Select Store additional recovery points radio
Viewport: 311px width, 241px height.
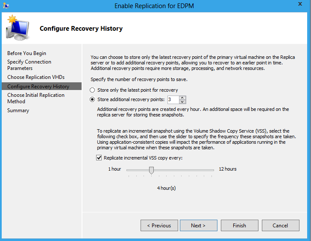pyautogui.click(x=92, y=99)
